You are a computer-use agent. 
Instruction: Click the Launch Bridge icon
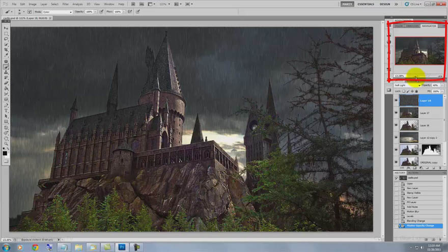[x=133, y=4]
